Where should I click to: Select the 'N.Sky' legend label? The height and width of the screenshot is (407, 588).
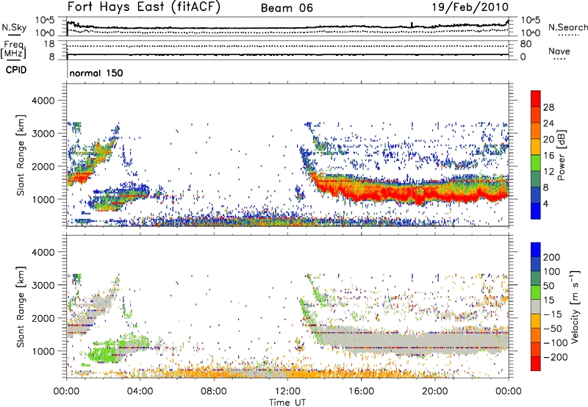(x=14, y=27)
